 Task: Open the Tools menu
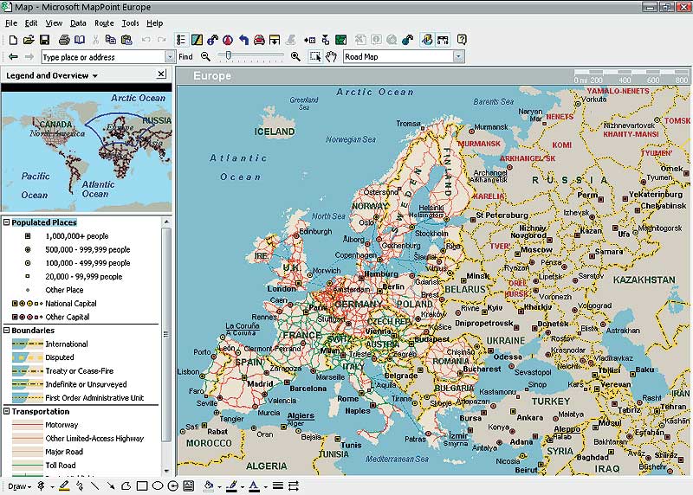pyautogui.click(x=131, y=23)
